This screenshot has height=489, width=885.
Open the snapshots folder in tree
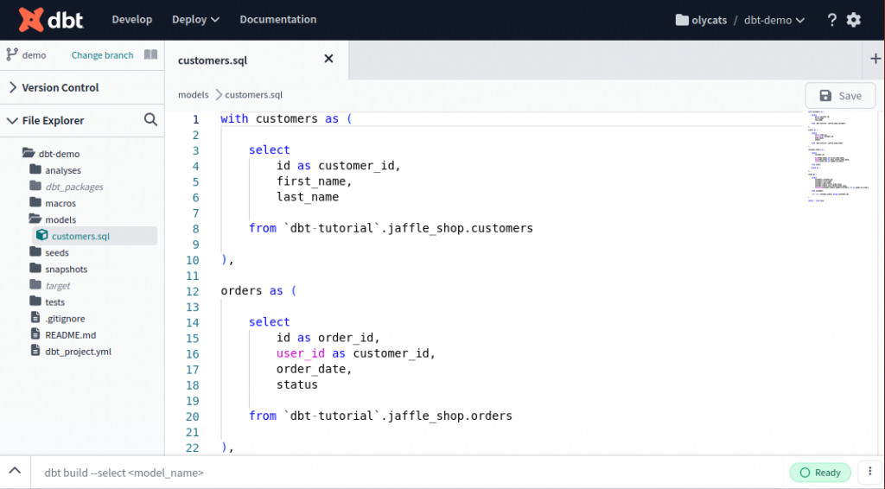[x=66, y=269]
